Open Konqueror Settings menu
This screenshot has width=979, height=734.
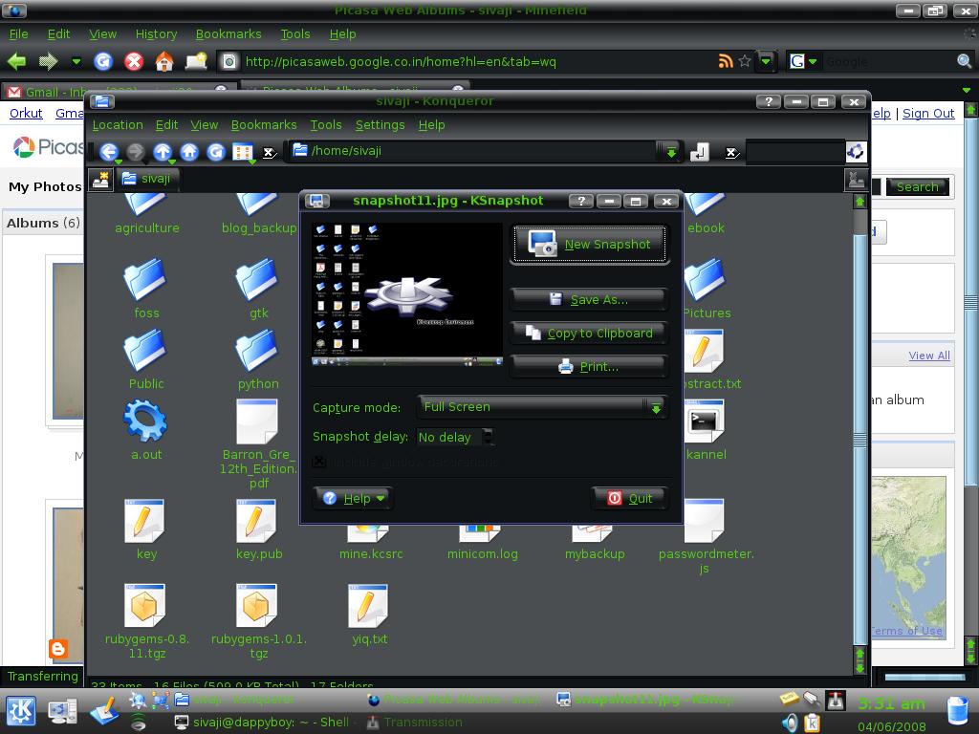pos(380,125)
